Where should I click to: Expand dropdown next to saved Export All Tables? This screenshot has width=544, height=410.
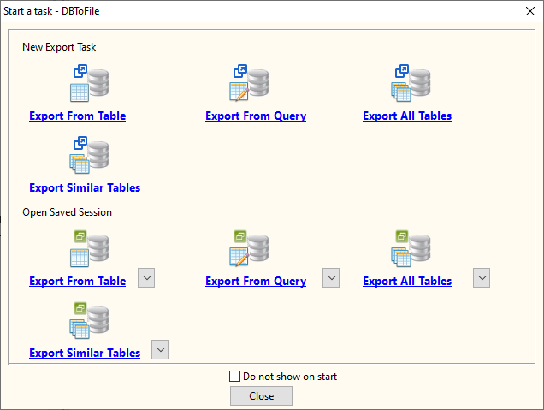pyautogui.click(x=482, y=277)
